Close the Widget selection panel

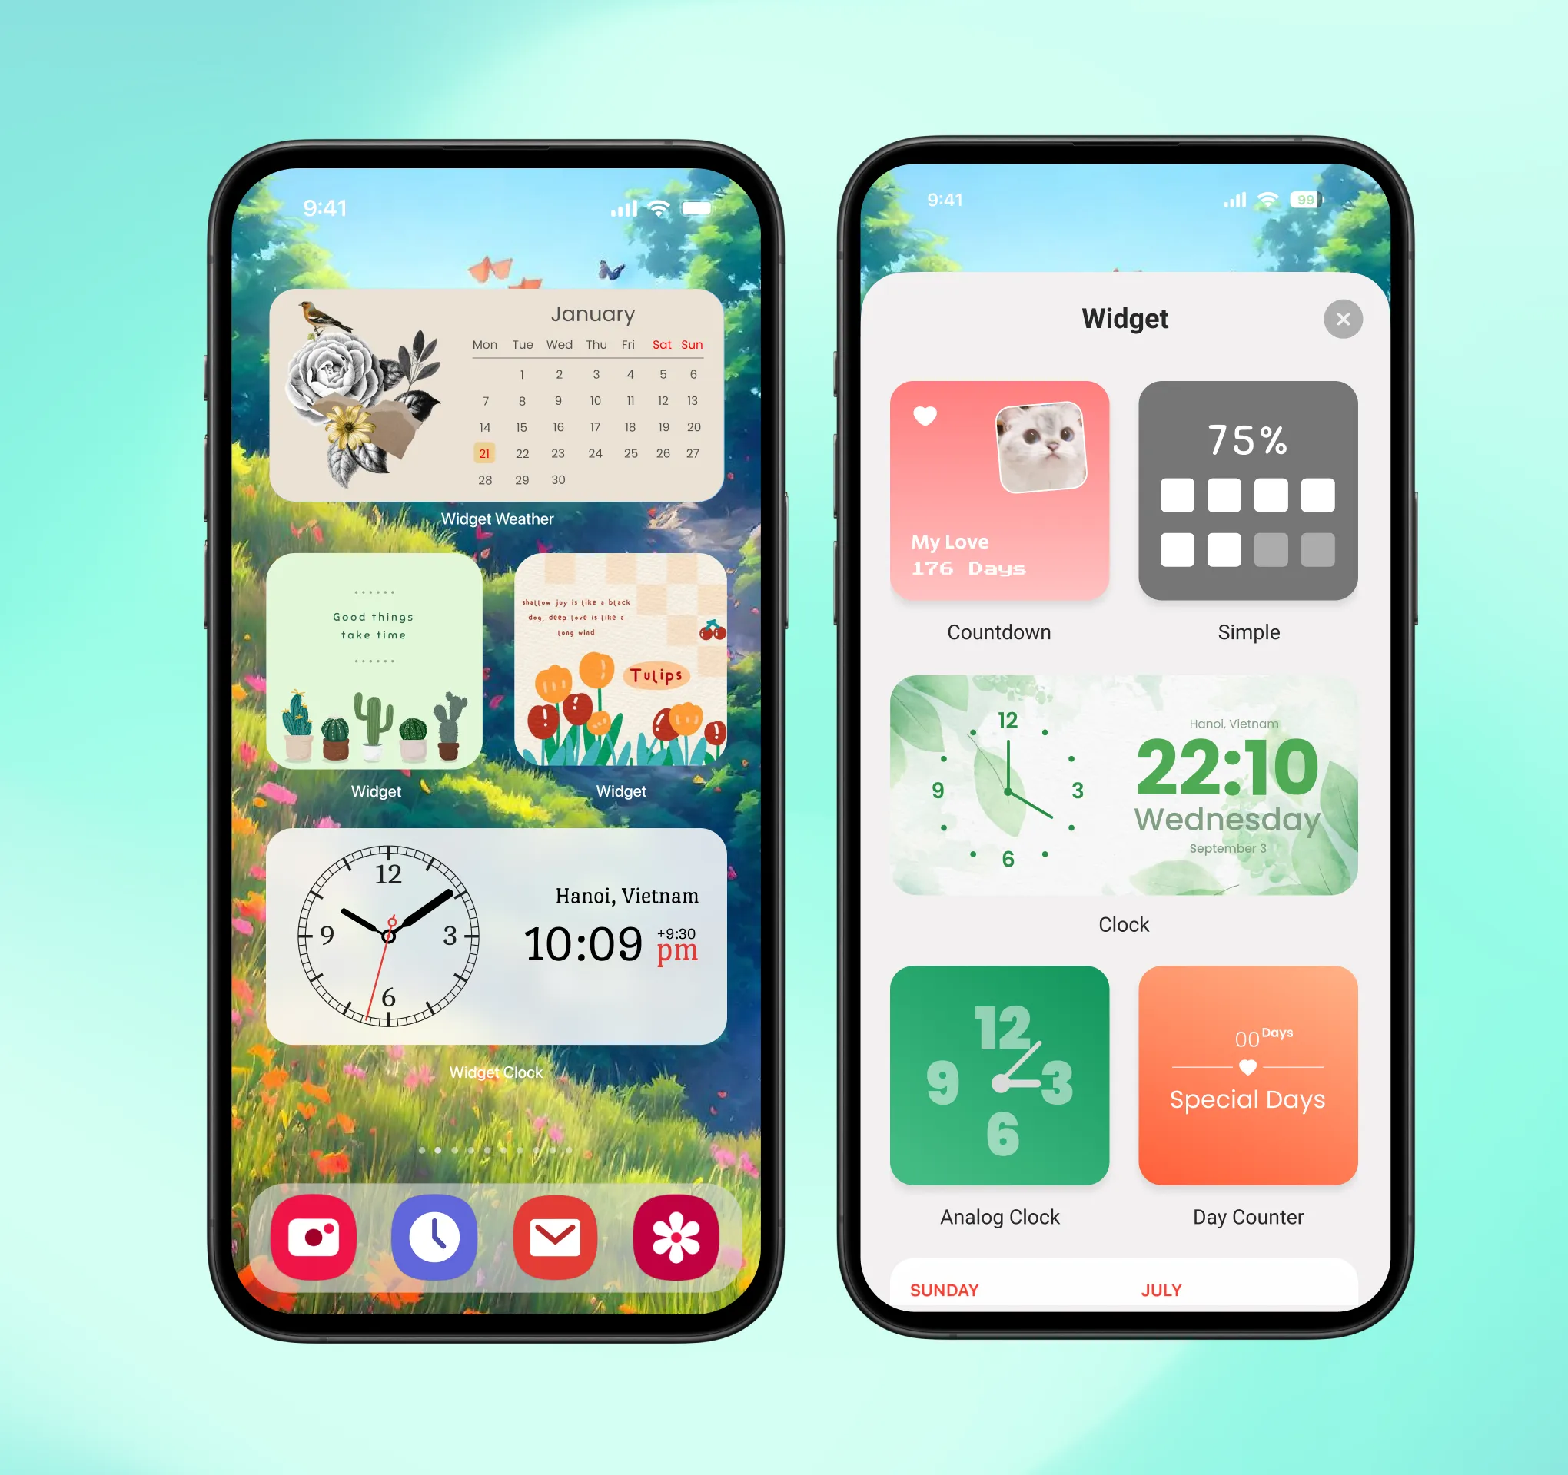coord(1344,316)
